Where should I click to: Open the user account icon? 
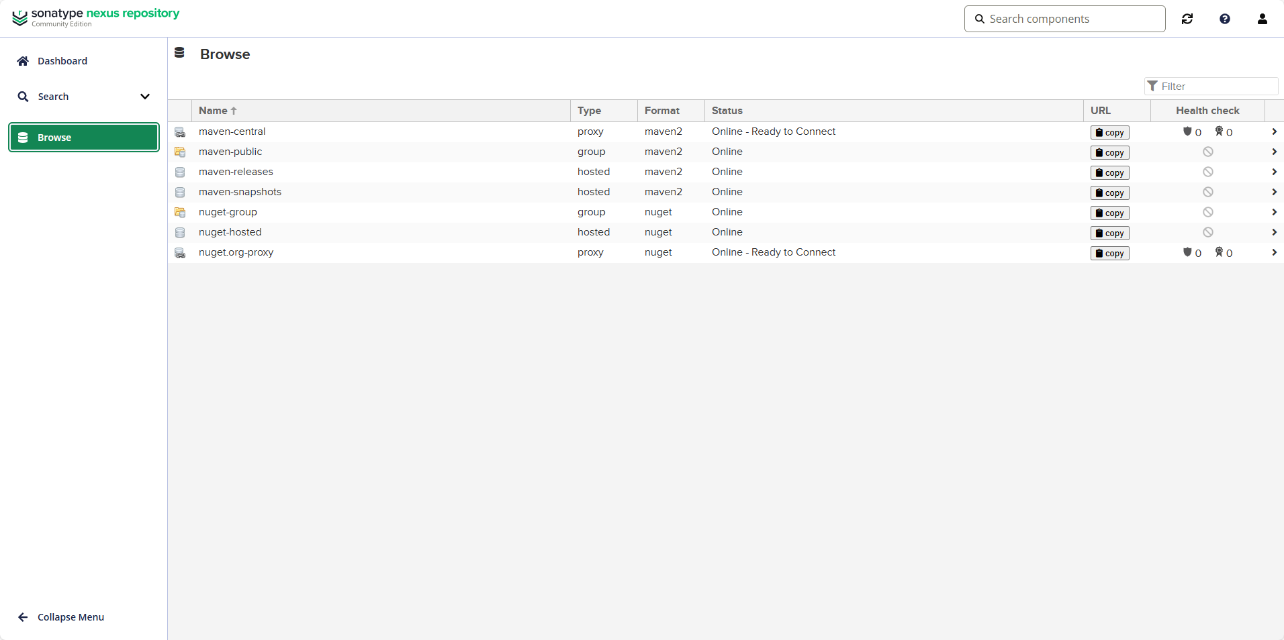pyautogui.click(x=1263, y=19)
